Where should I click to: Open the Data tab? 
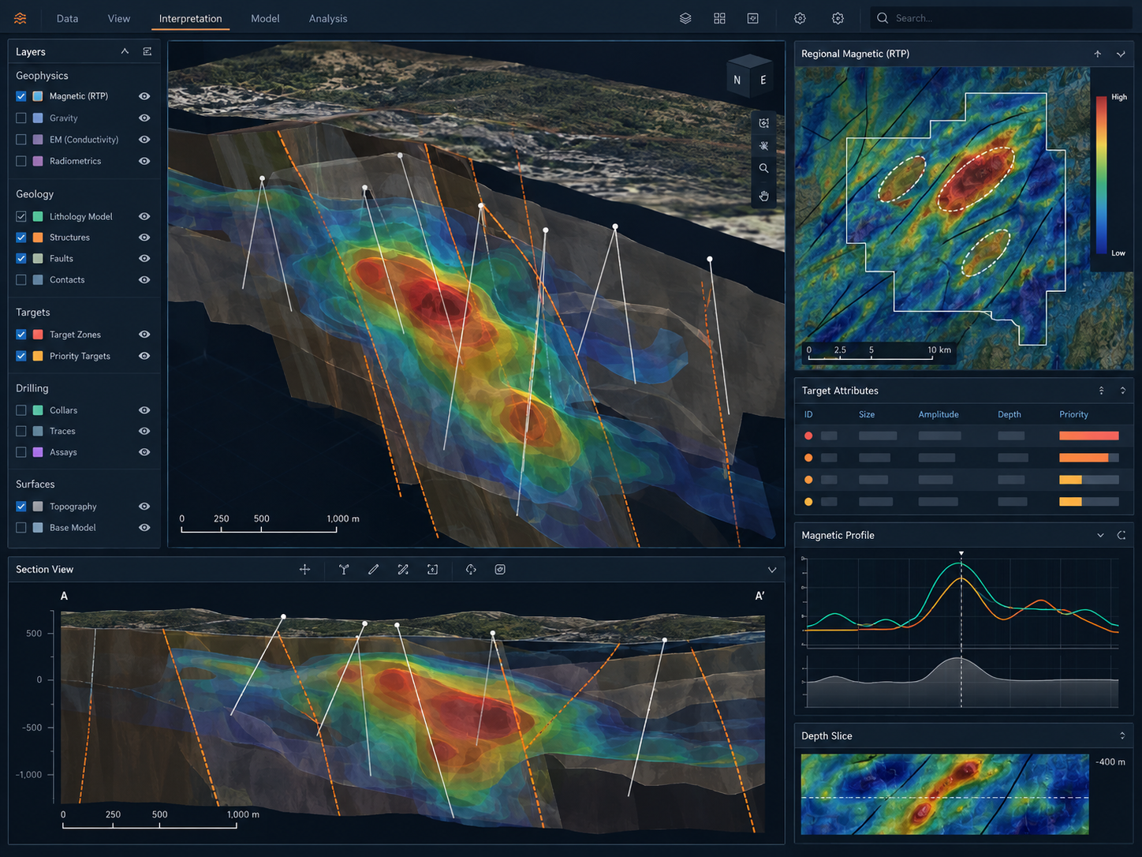67,18
